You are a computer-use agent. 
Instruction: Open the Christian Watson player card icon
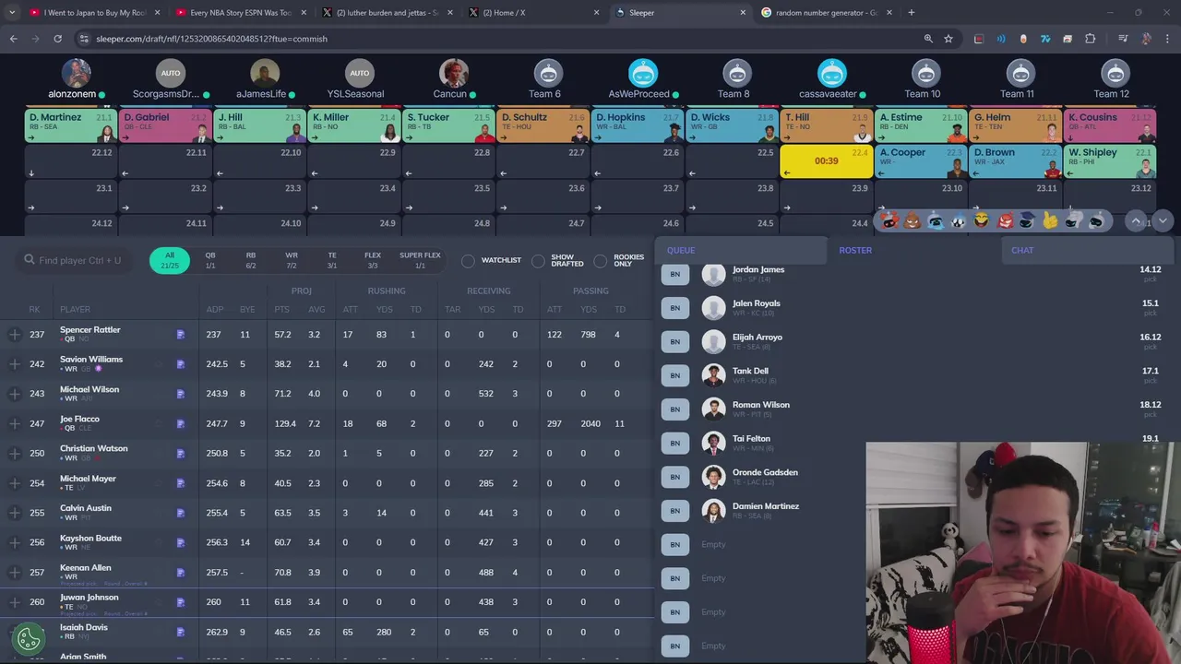pyautogui.click(x=181, y=454)
